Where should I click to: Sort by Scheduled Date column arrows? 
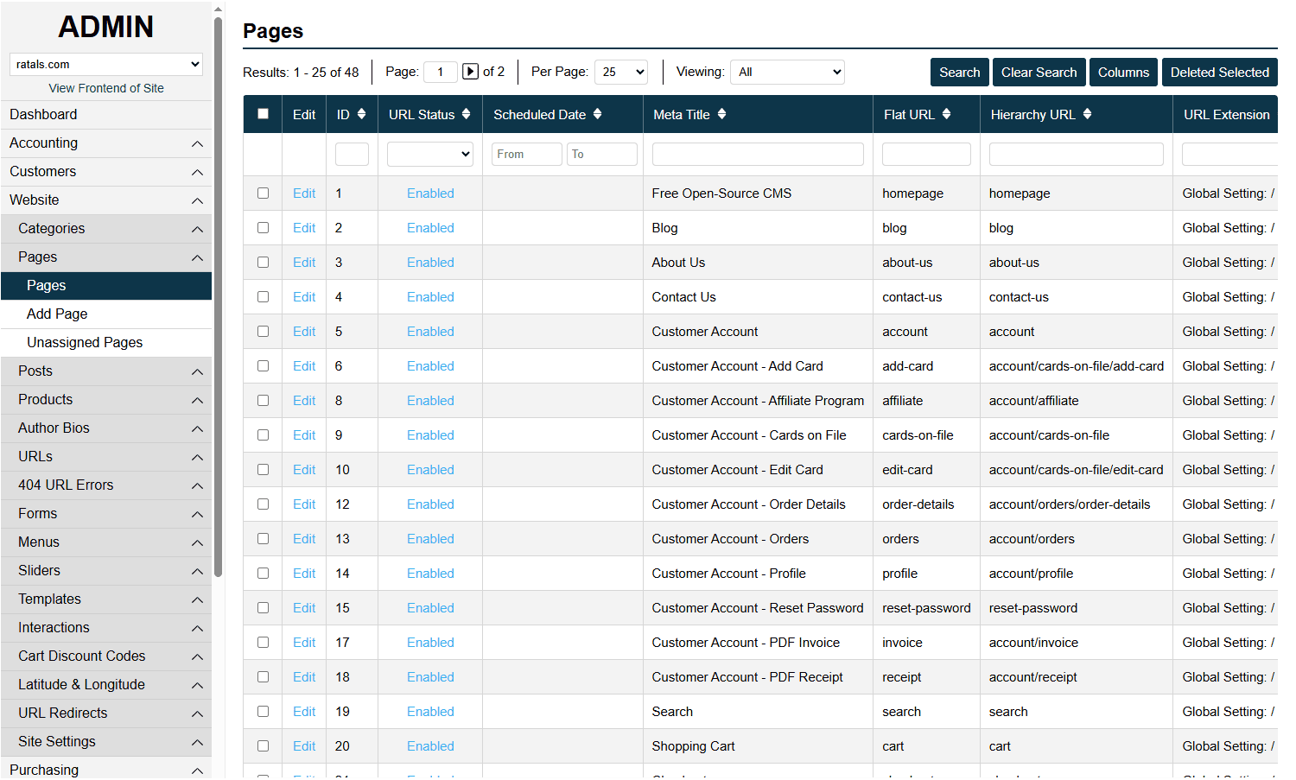pos(597,114)
